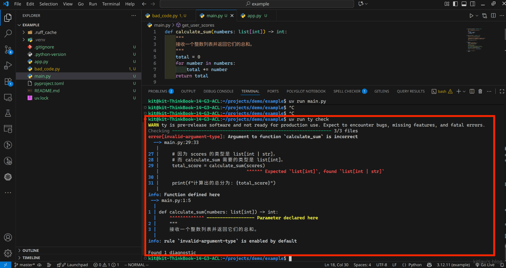The image size is (506, 268).
Task: Expand the OUTLINE section
Action: click(31, 251)
